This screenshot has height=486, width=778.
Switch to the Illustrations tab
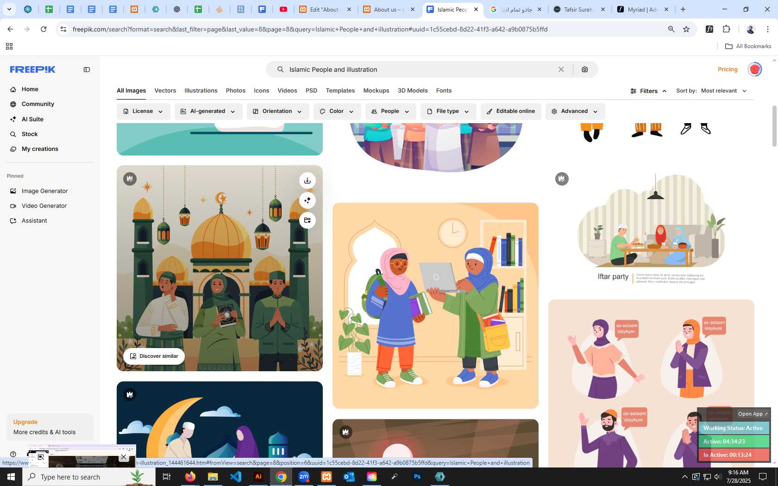[201, 91]
